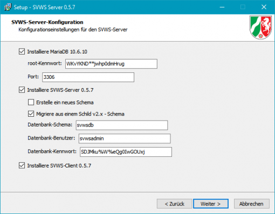Click the Setup - SVWS Server 0.5.7 title
The width and height of the screenshot is (275, 214).
pos(44,7)
